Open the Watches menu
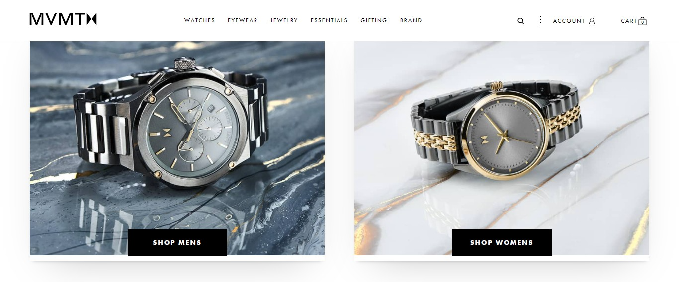This screenshot has height=282, width=679. [x=199, y=20]
